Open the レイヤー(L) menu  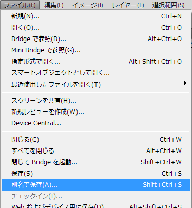pyautogui.click(x=128, y=5)
